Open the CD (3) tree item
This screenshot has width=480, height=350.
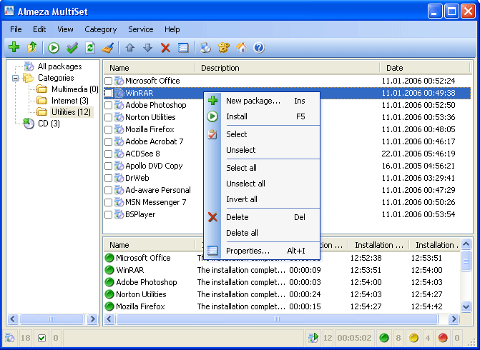(49, 124)
